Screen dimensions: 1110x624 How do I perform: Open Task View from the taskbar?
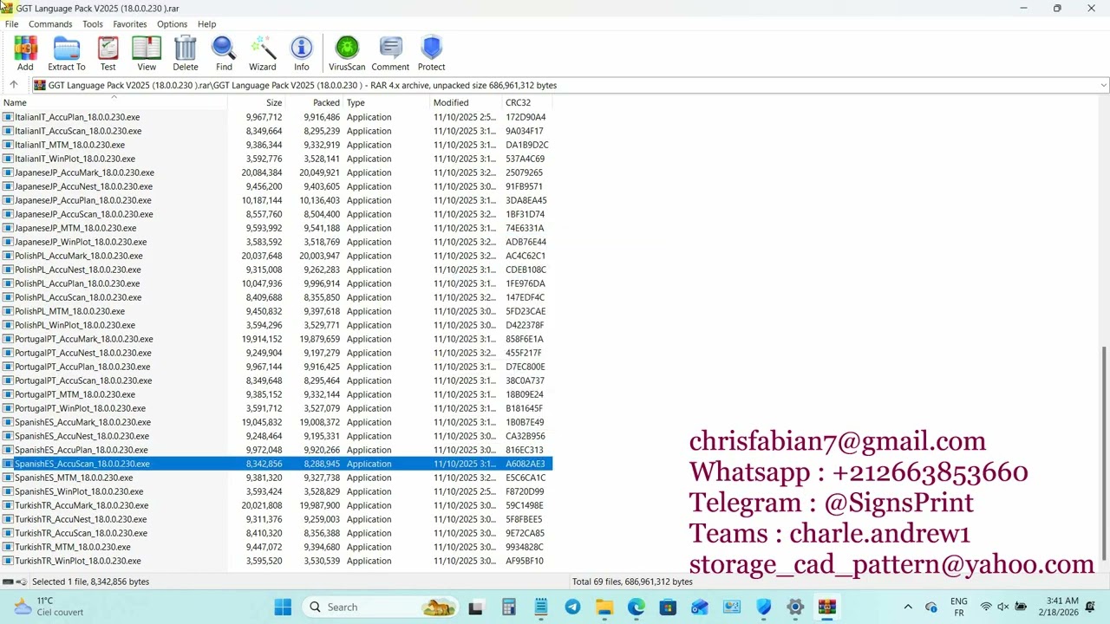[475, 607]
